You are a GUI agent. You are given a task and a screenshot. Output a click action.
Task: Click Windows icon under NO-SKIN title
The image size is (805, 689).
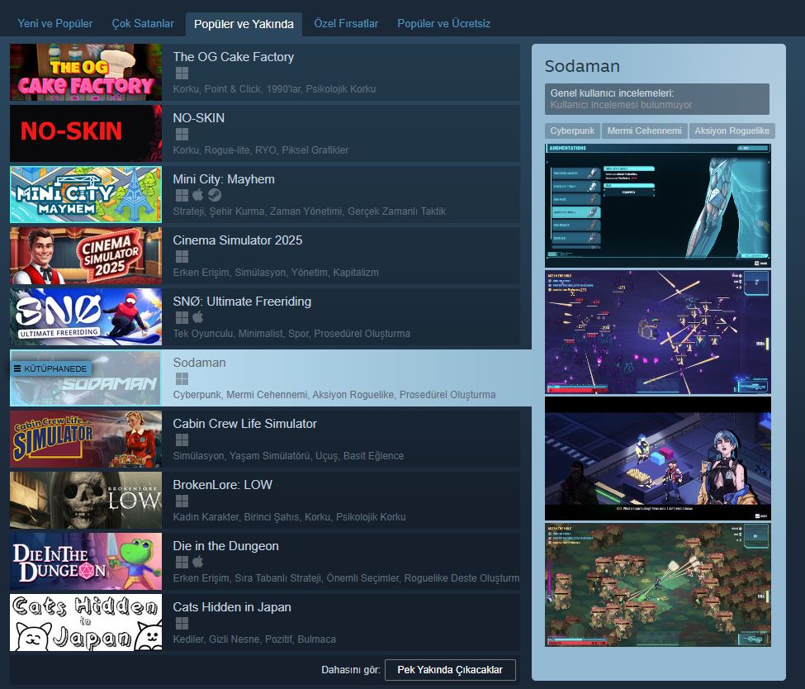pyautogui.click(x=182, y=135)
